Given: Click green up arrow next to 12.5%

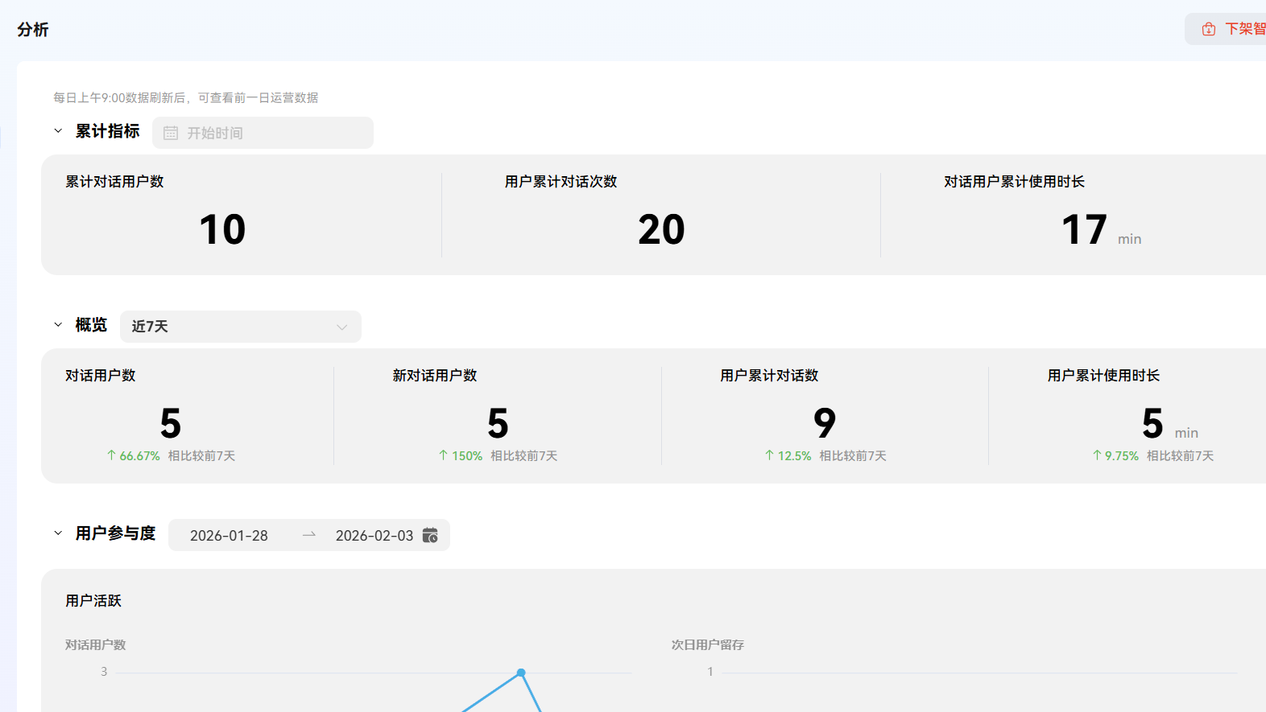Looking at the screenshot, I should point(769,455).
